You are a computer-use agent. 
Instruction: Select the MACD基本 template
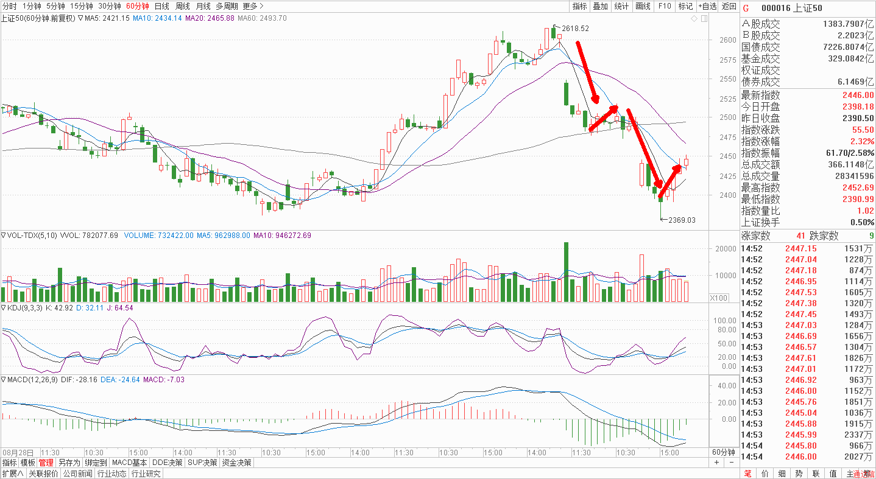(x=129, y=463)
